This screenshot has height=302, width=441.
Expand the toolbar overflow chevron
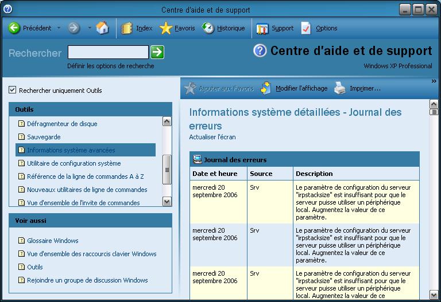click(434, 81)
